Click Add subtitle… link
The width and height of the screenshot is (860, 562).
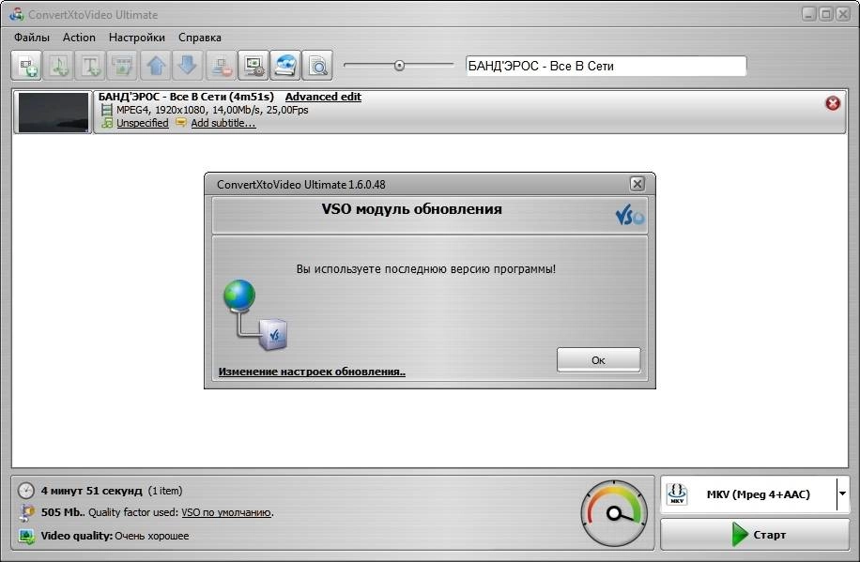pyautogui.click(x=223, y=123)
